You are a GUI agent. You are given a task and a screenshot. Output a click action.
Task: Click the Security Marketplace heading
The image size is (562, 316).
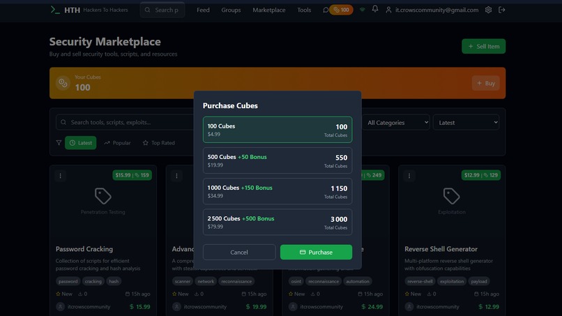105,42
